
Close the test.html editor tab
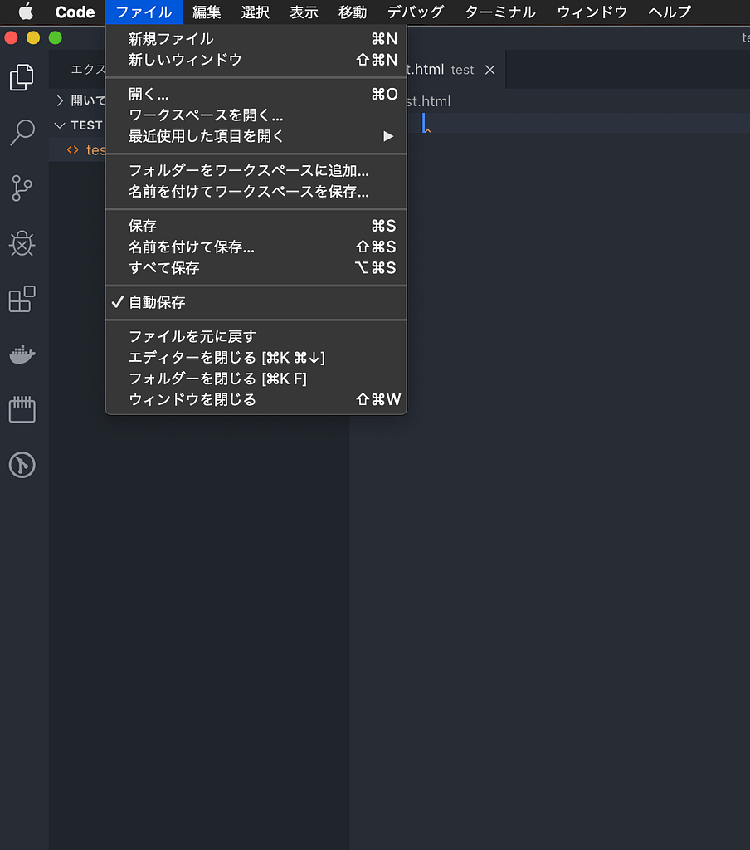pos(489,70)
